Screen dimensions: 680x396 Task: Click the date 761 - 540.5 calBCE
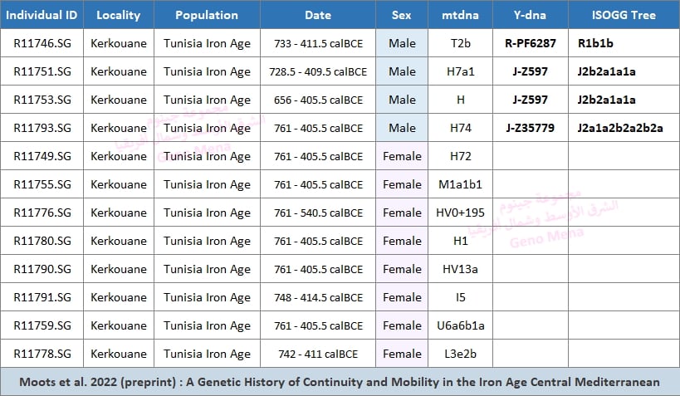(x=318, y=213)
